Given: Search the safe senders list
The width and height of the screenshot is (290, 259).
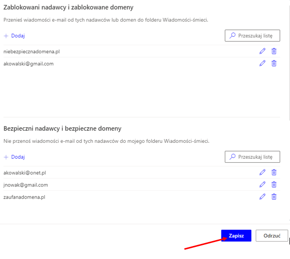Looking at the screenshot, I should [252, 157].
